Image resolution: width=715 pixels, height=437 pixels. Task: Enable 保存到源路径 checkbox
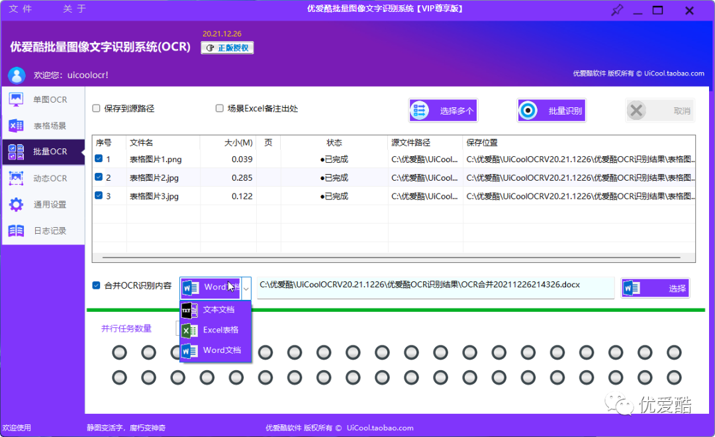(97, 109)
